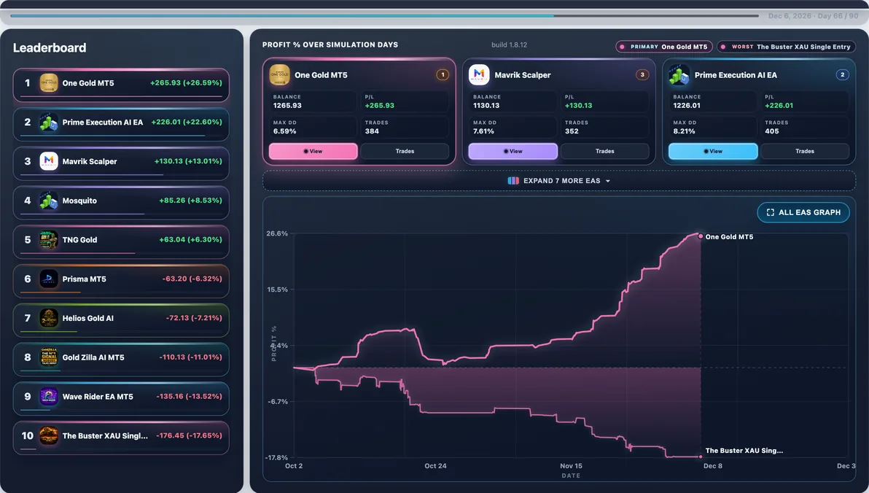The width and height of the screenshot is (869, 493).
Task: Click One Gold MT5 chart line label
Action: [x=729, y=237]
